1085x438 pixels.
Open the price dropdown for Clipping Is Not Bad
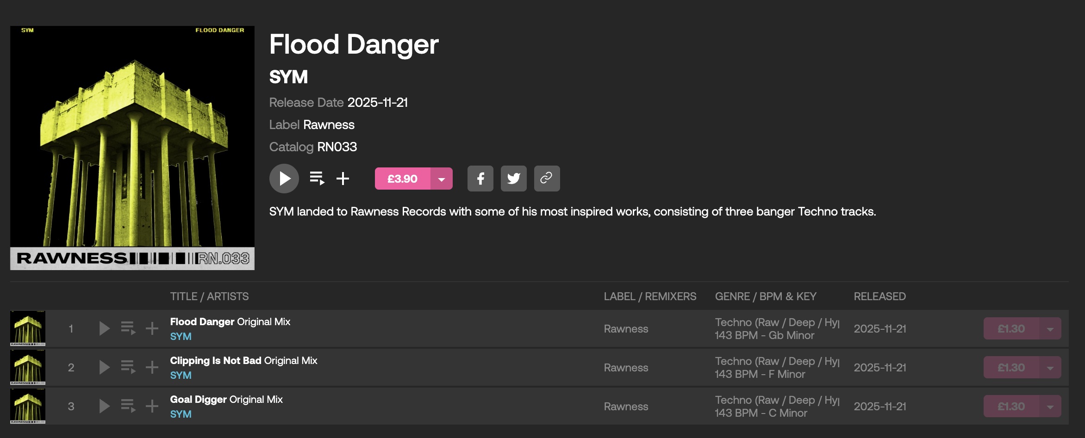click(x=1050, y=368)
